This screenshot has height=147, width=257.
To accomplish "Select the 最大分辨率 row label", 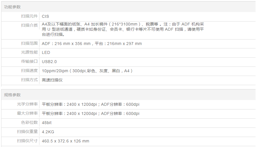I will [27, 113].
